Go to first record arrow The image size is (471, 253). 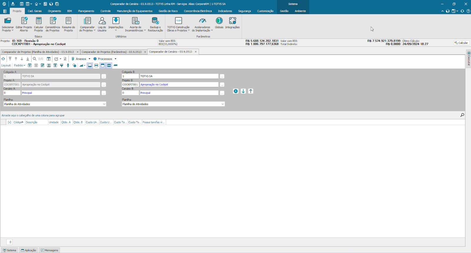(10, 59)
